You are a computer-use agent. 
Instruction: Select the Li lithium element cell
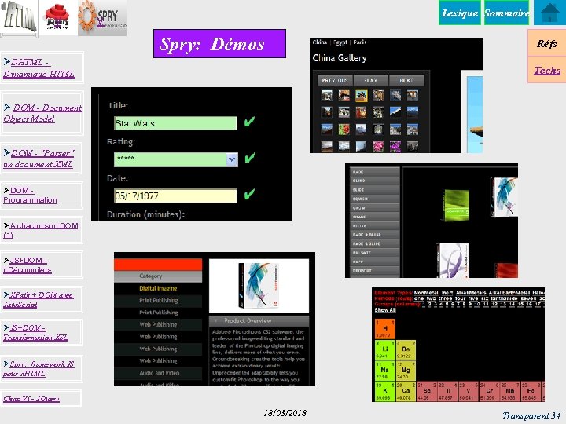pyautogui.click(x=384, y=349)
